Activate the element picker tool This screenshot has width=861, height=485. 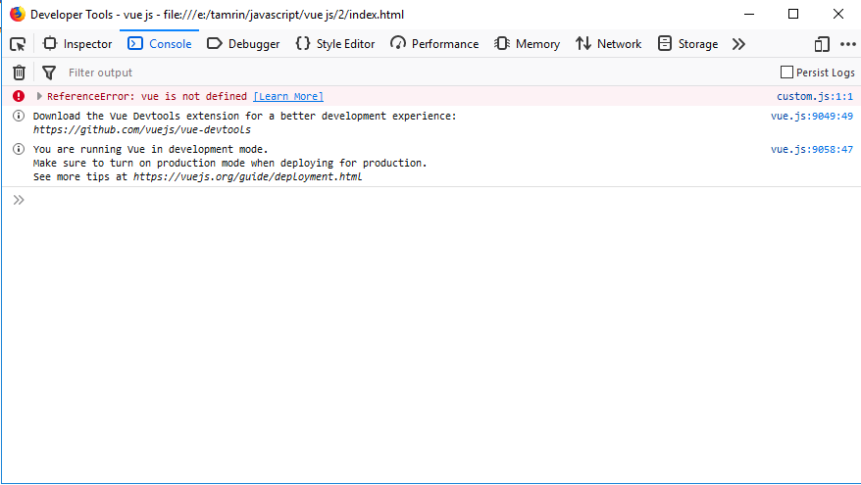point(18,44)
